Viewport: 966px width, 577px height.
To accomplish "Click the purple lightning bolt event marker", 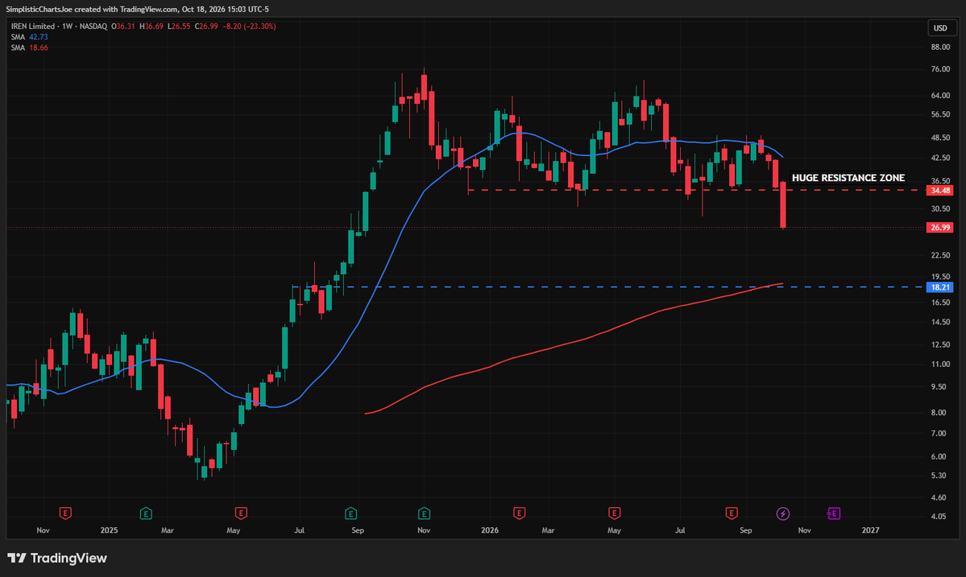I will [x=783, y=513].
